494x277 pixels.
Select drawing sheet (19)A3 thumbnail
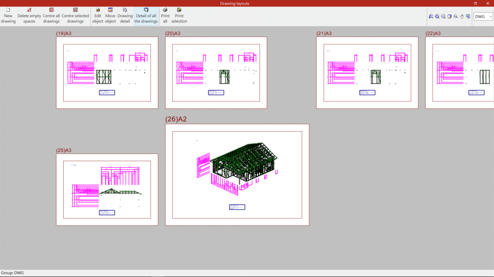107,73
